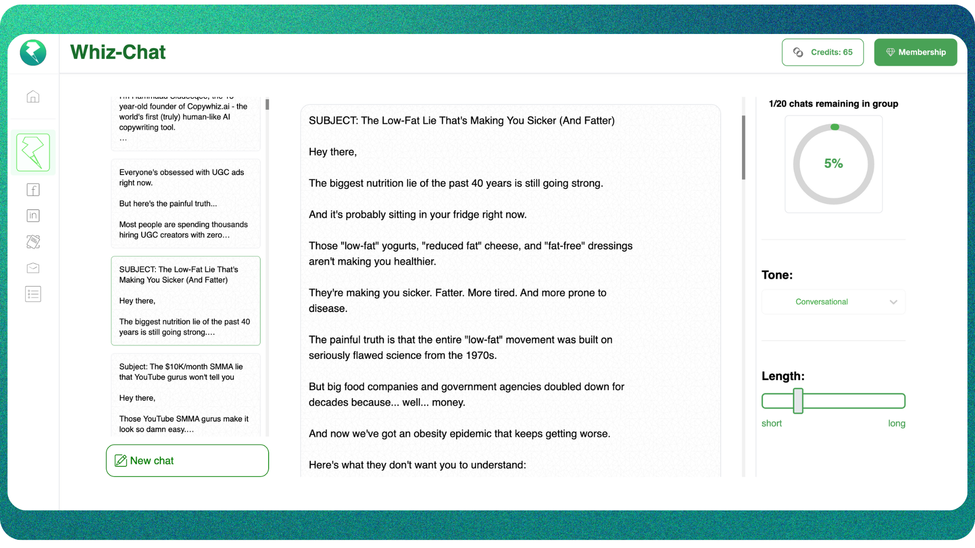Click the main chat content scrollbar

click(743, 147)
